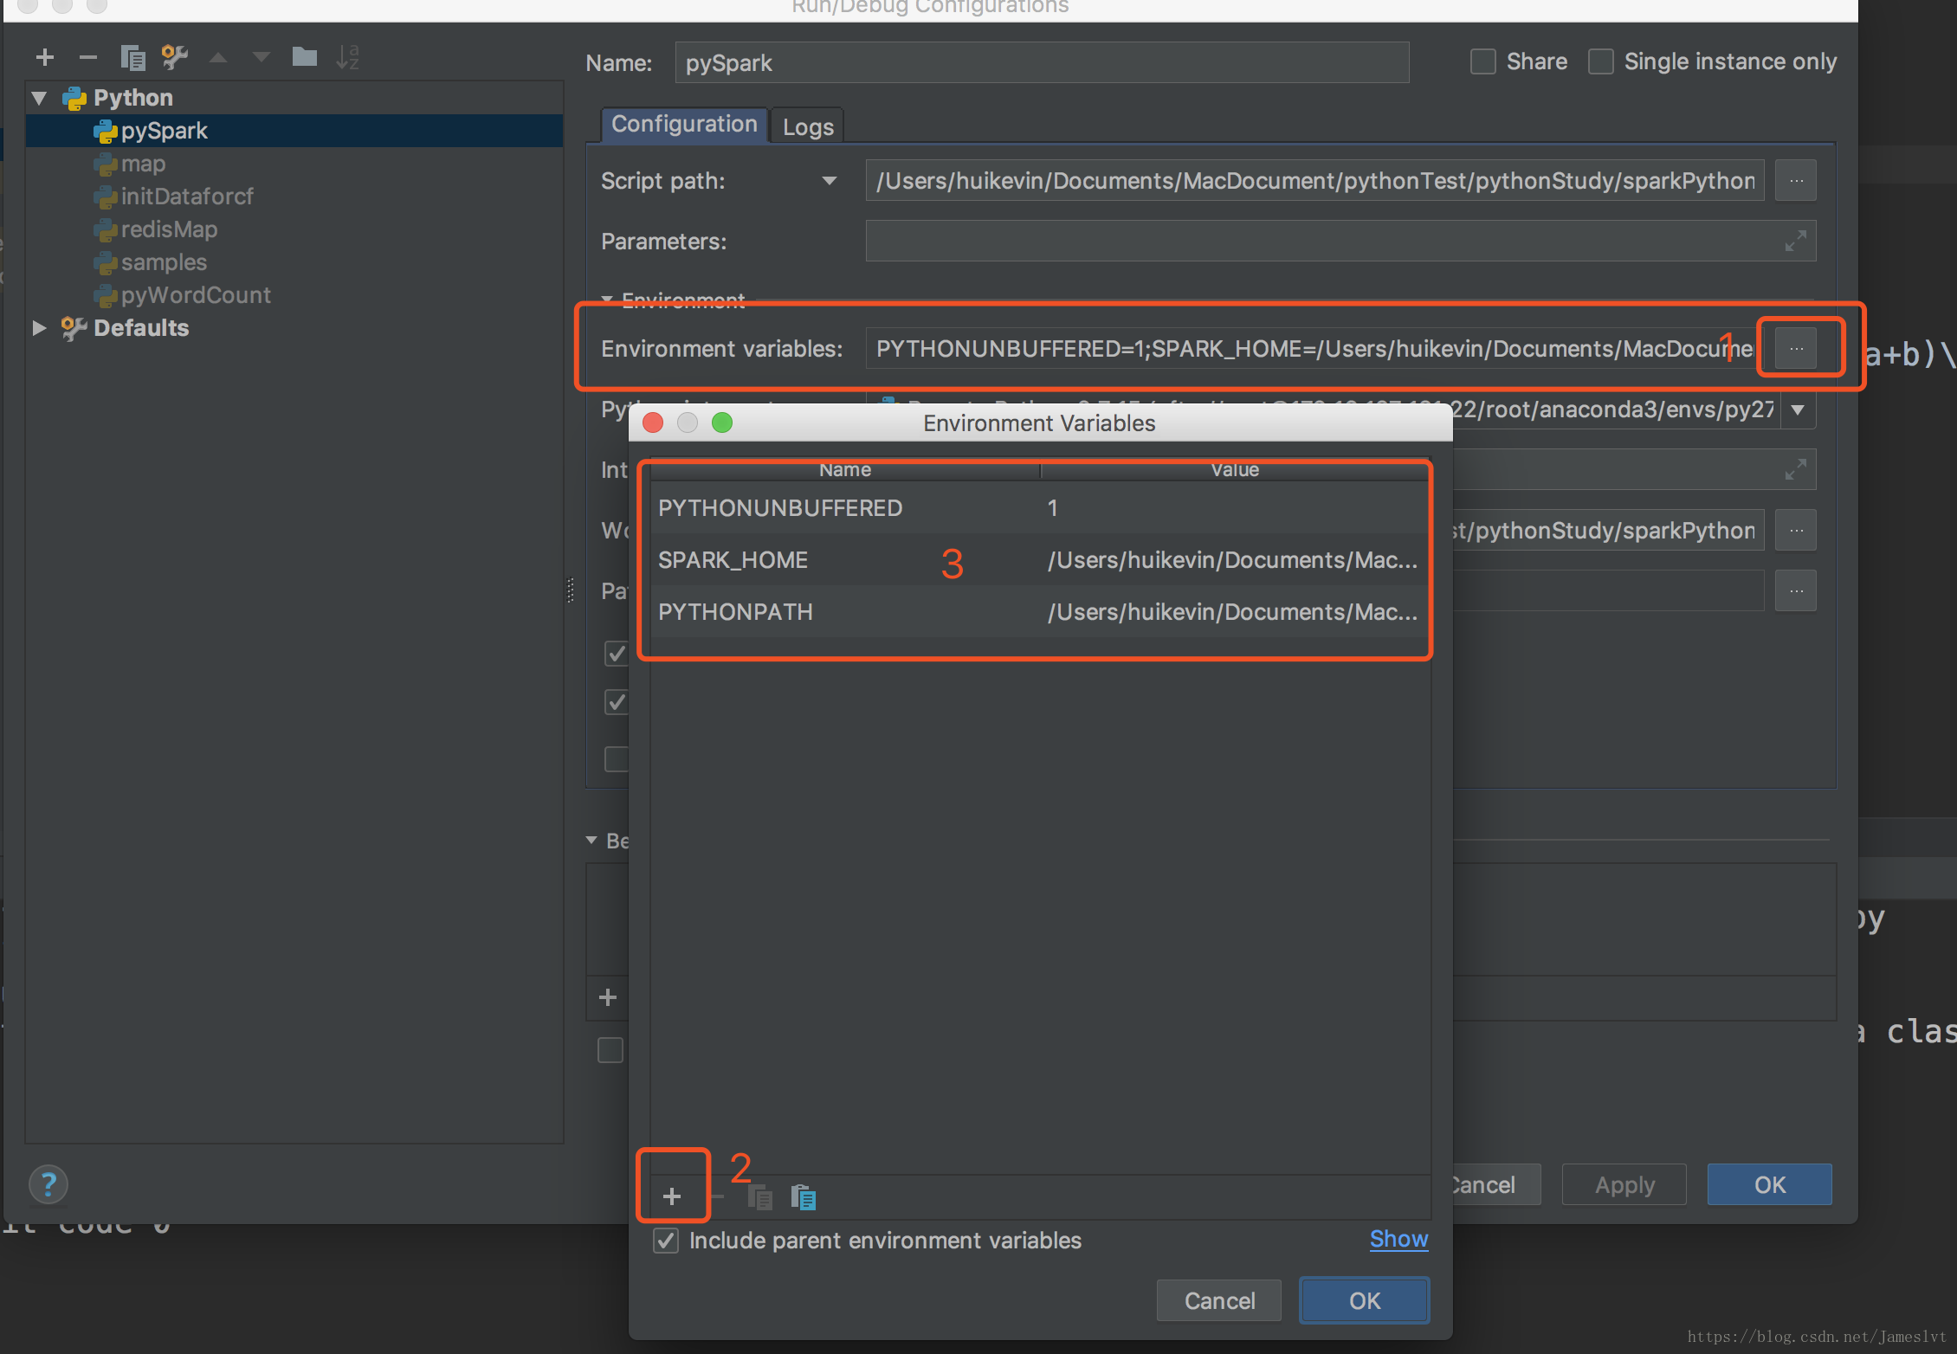Image resolution: width=1957 pixels, height=1354 pixels.
Task: Browse for the script path
Action: pyautogui.click(x=1796, y=180)
